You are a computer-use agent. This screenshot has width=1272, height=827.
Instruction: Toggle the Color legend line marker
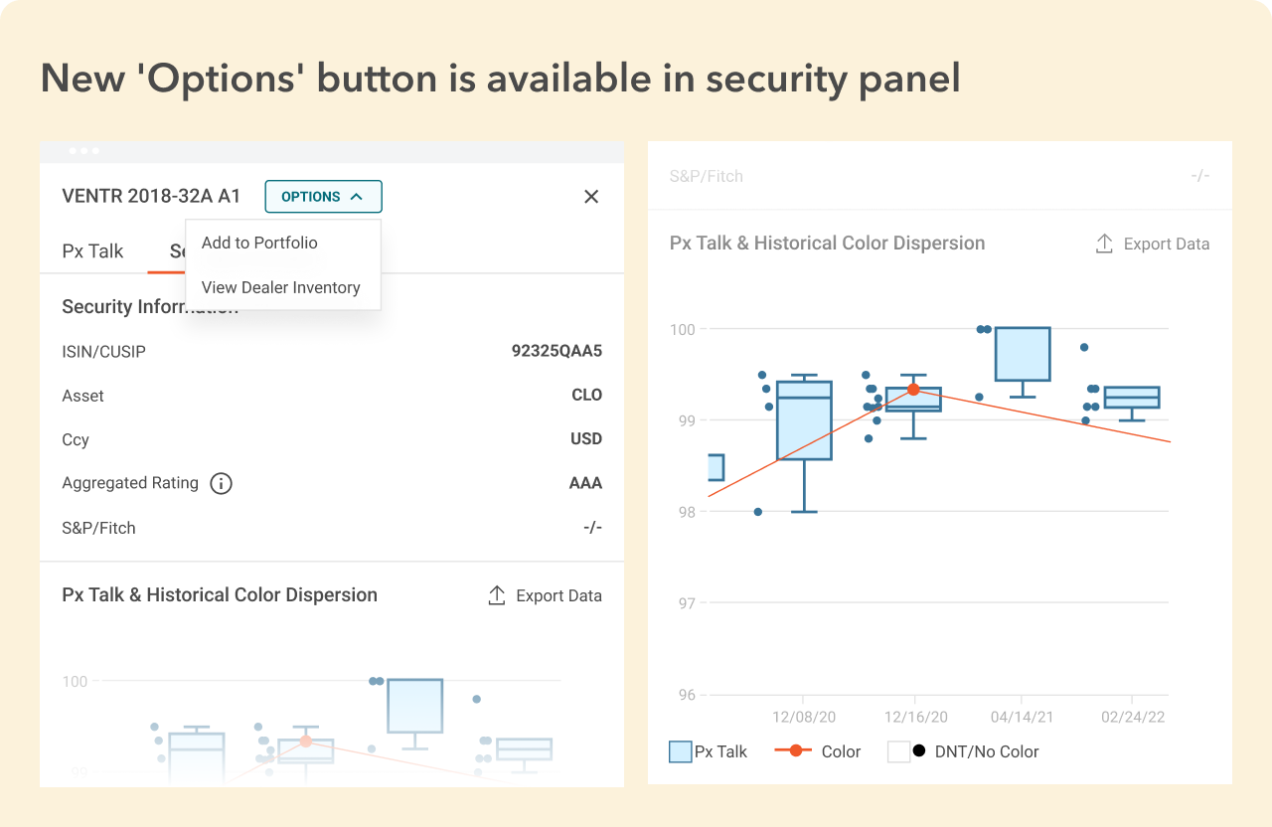point(795,751)
